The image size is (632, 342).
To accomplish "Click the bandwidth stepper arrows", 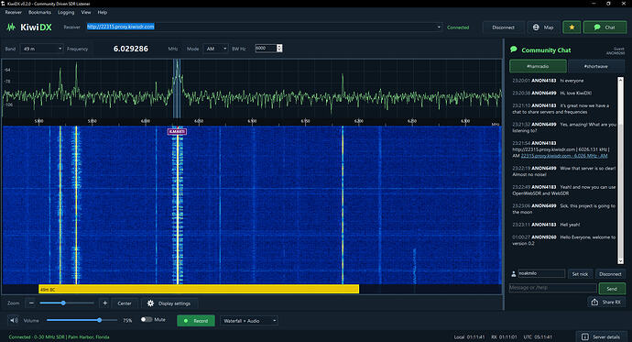I will point(279,49).
